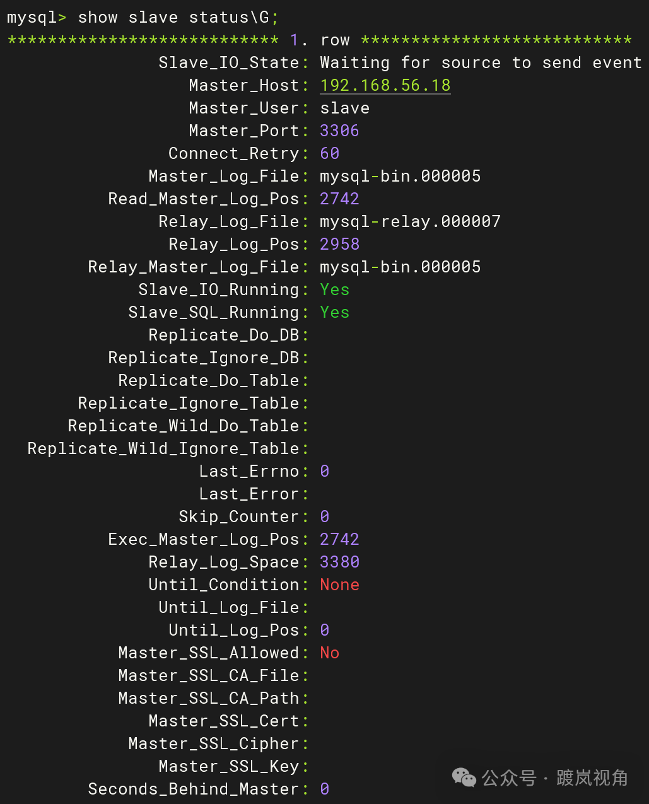The width and height of the screenshot is (649, 804).
Task: Click the Relay_Log_File value mysql-relay.000007
Action: 410,221
